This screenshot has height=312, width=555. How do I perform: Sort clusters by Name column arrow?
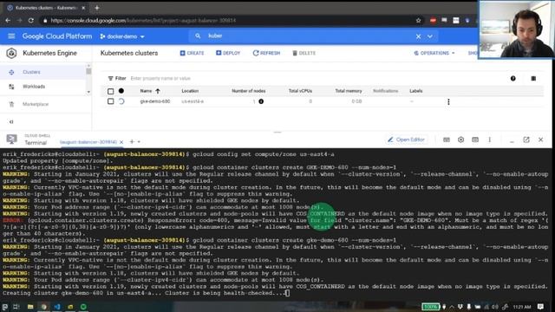(158, 91)
